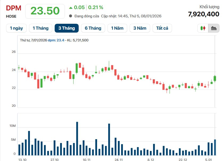Click the 7,920,400 volume figure

coord(203,14)
